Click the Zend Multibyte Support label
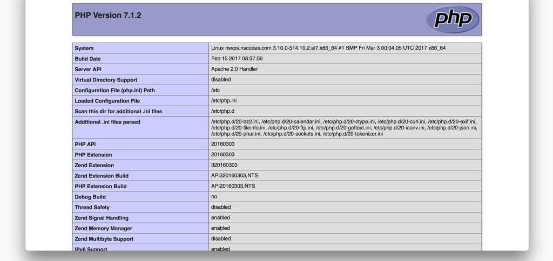 point(104,239)
